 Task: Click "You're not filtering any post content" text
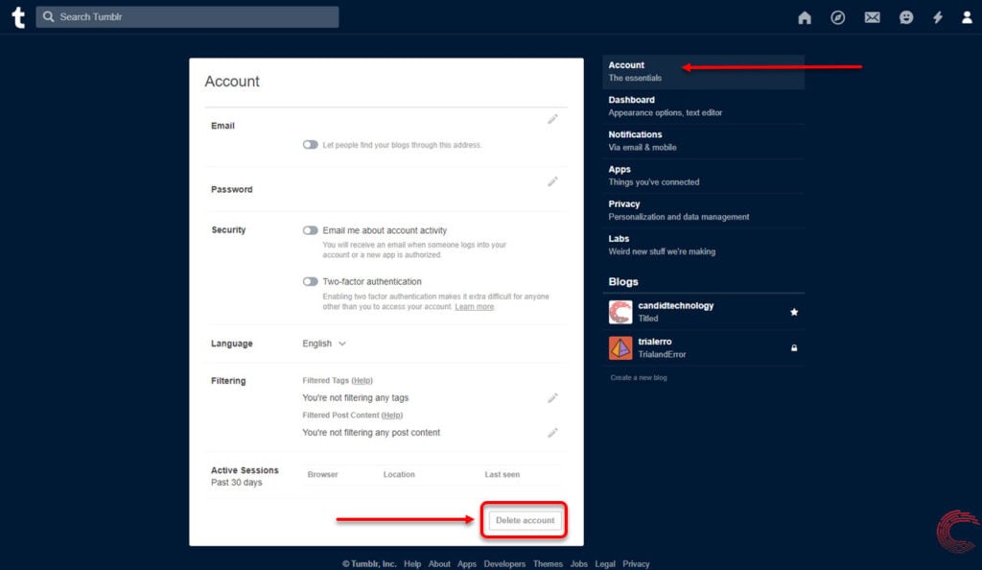pyautogui.click(x=371, y=432)
